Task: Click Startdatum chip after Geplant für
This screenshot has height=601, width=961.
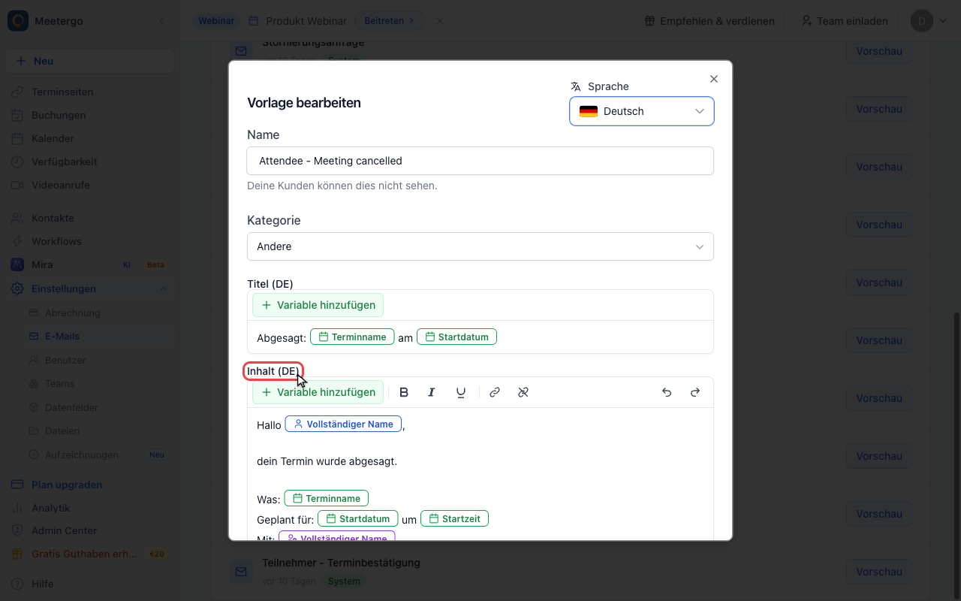Action: pyautogui.click(x=357, y=518)
